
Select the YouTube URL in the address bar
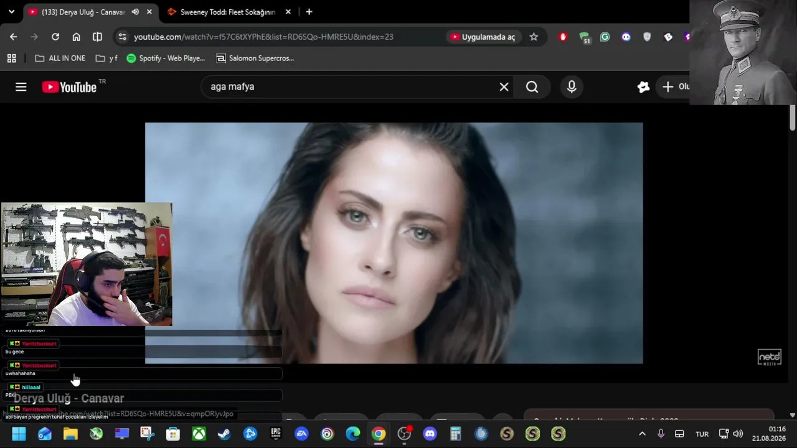(263, 37)
